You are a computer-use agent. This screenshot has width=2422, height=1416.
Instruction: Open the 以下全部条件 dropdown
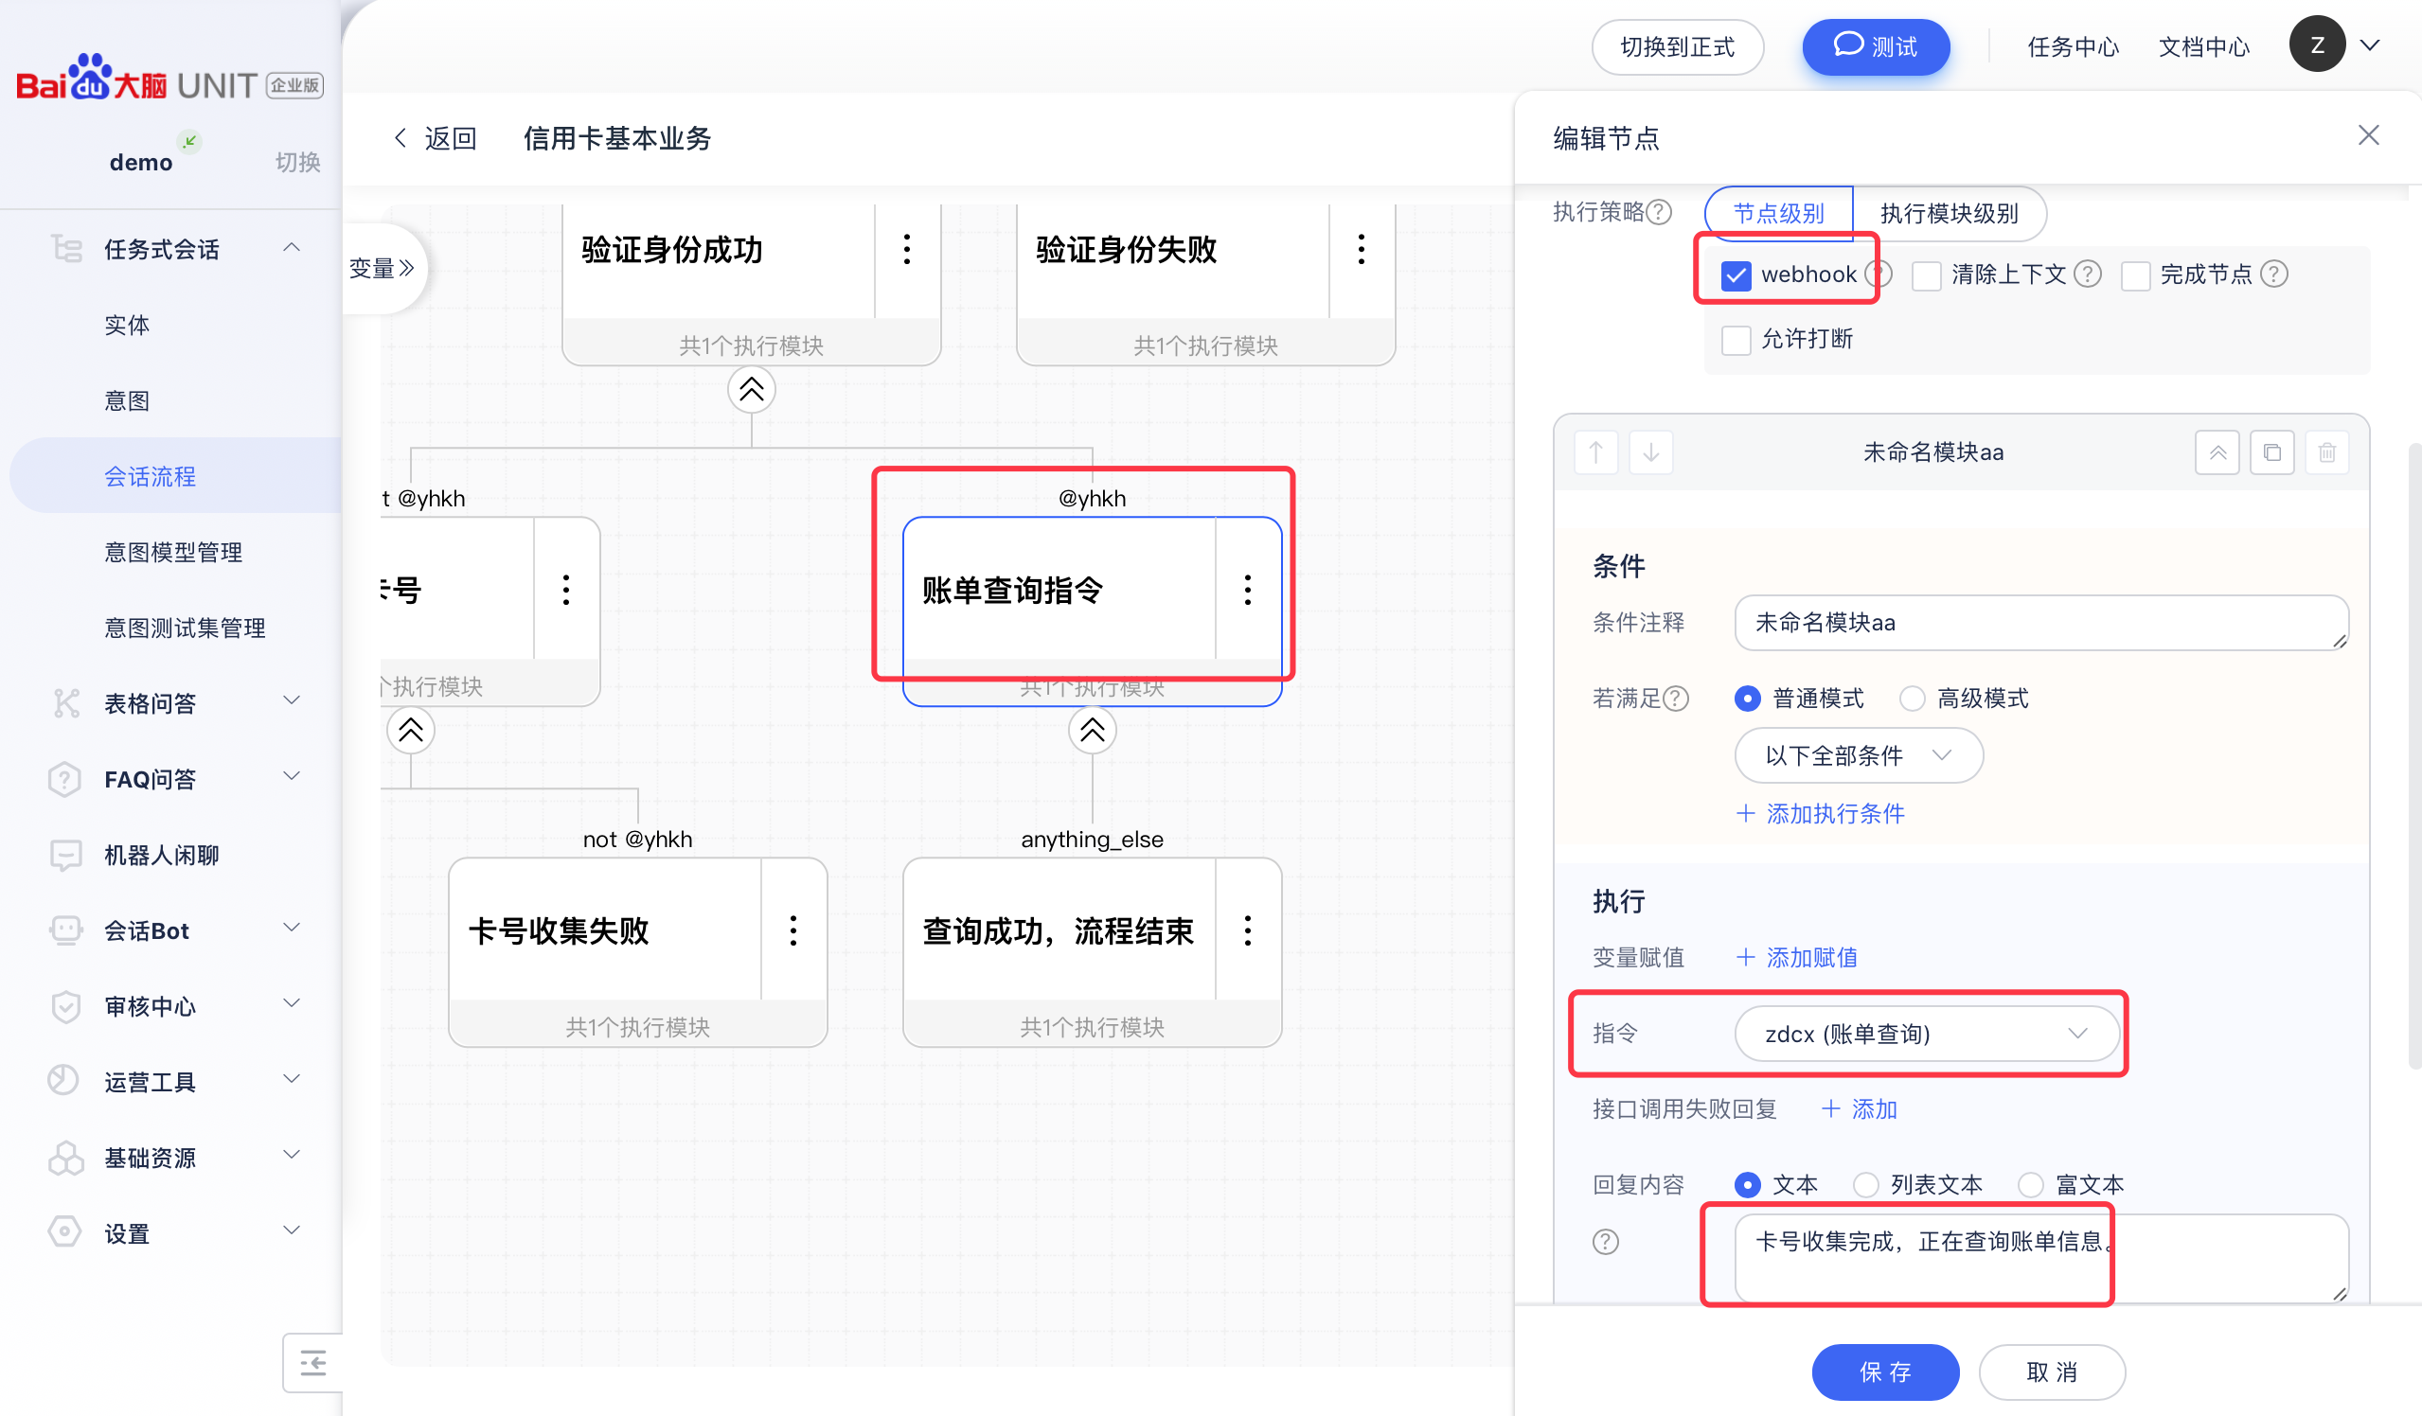click(1858, 756)
